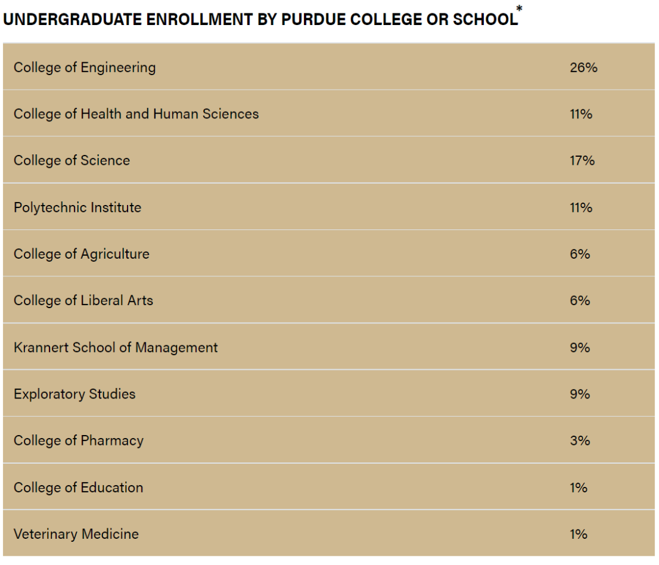Screen dimensions: 659x565
Task: Select the Polytechnic Institute row label
Action: 77,207
